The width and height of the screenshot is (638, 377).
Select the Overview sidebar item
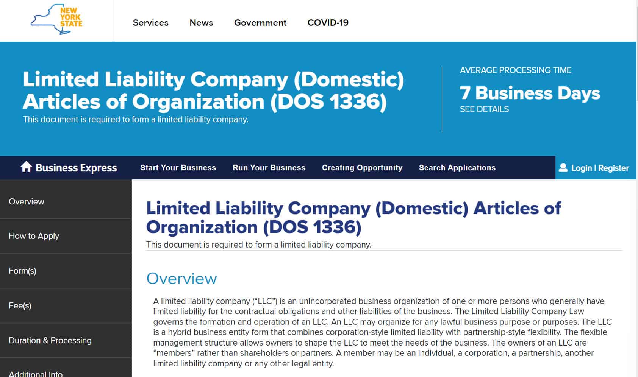click(x=27, y=201)
